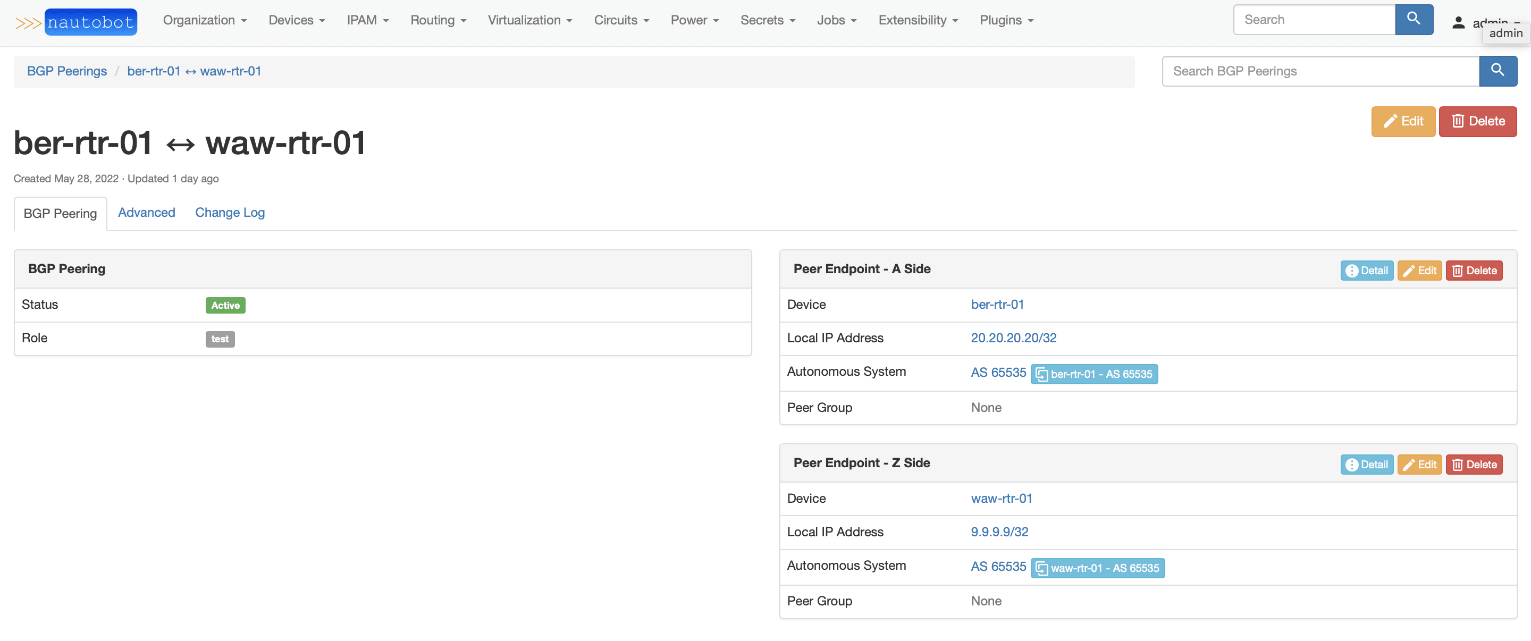This screenshot has width=1531, height=641.
Task: Open the 20.20.20.20/32 IP address link
Action: click(1013, 338)
